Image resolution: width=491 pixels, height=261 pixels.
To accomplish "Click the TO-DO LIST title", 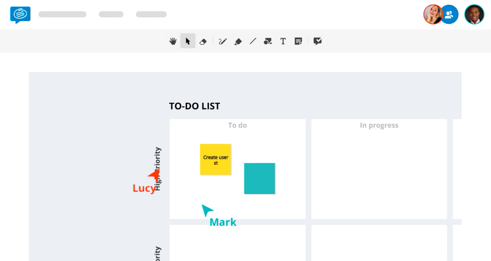I will 194,106.
